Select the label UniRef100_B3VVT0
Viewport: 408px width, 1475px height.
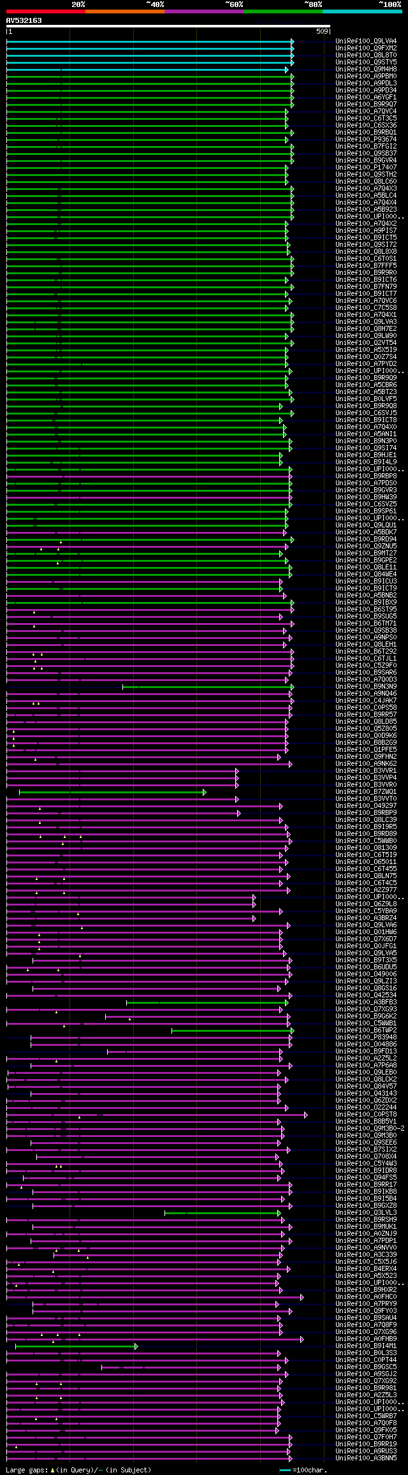[x=366, y=799]
